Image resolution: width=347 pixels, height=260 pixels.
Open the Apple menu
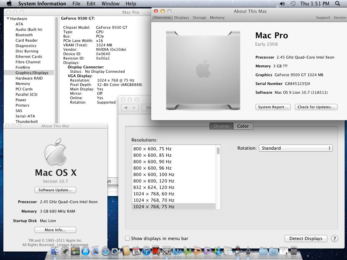(9, 3)
